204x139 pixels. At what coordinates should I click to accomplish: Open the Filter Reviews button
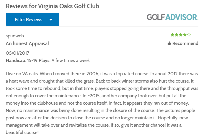click(x=29, y=20)
